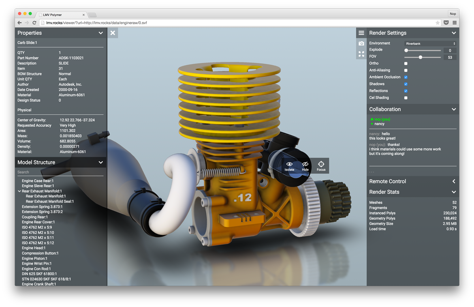
Task: Hide the selected part
Action: click(305, 166)
